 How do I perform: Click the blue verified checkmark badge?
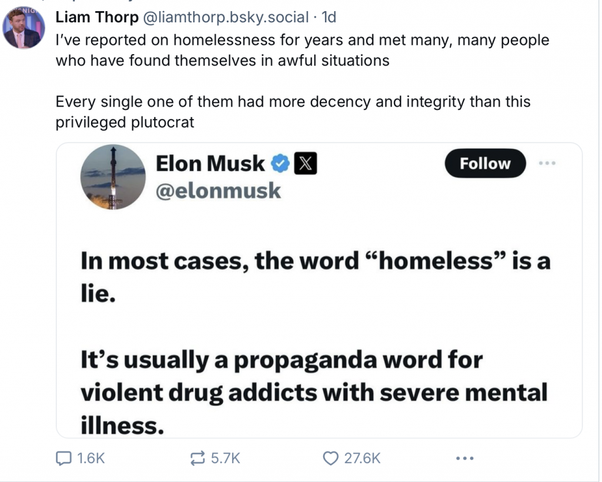(x=282, y=164)
